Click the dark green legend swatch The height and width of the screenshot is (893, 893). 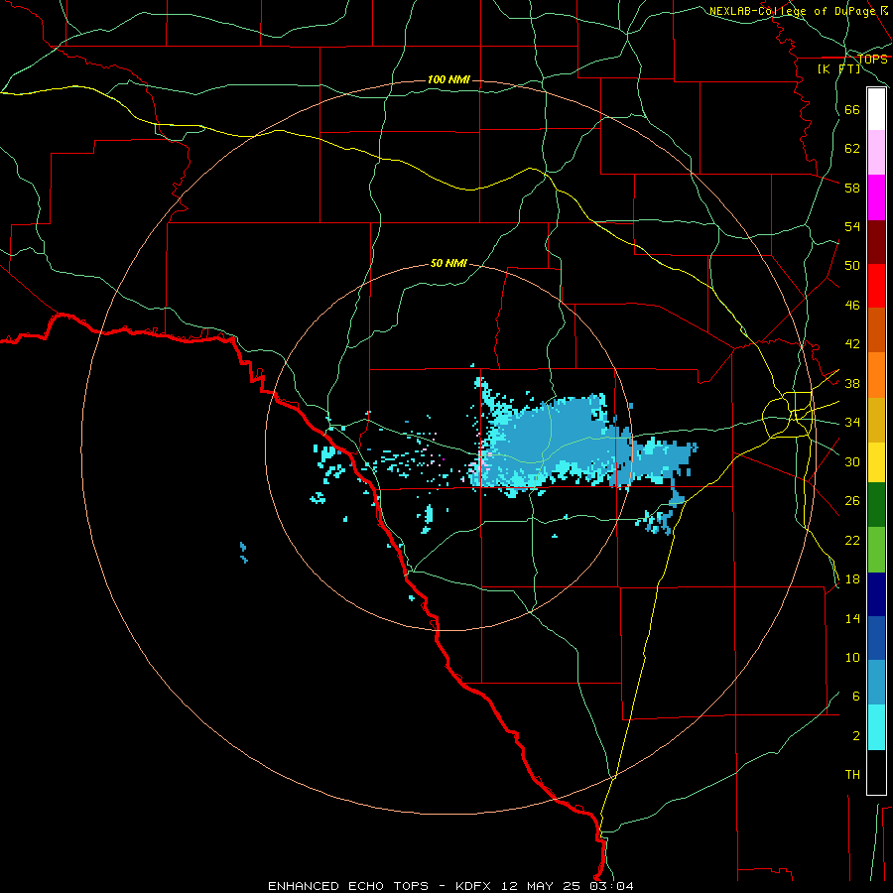[876, 505]
